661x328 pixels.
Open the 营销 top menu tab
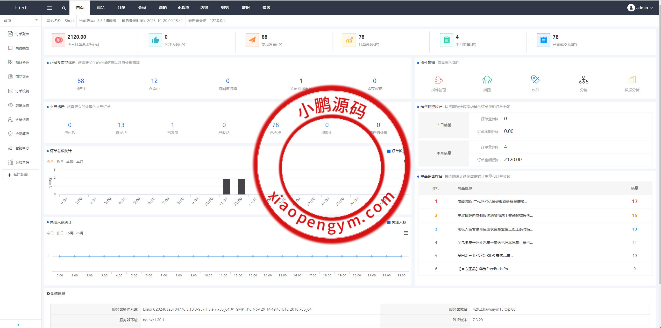click(x=163, y=8)
